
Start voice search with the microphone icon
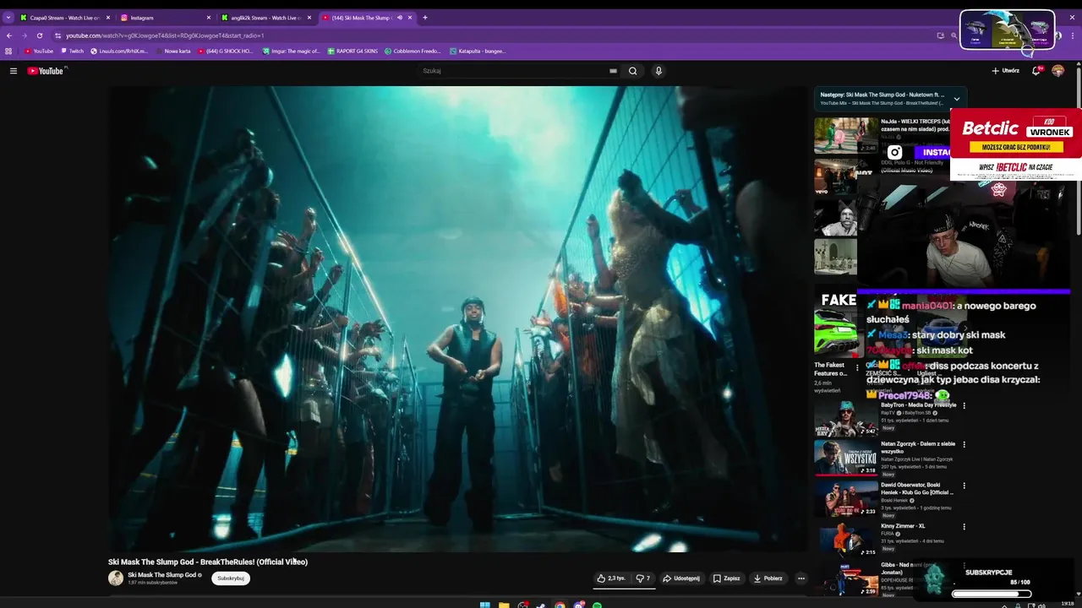pyautogui.click(x=658, y=71)
